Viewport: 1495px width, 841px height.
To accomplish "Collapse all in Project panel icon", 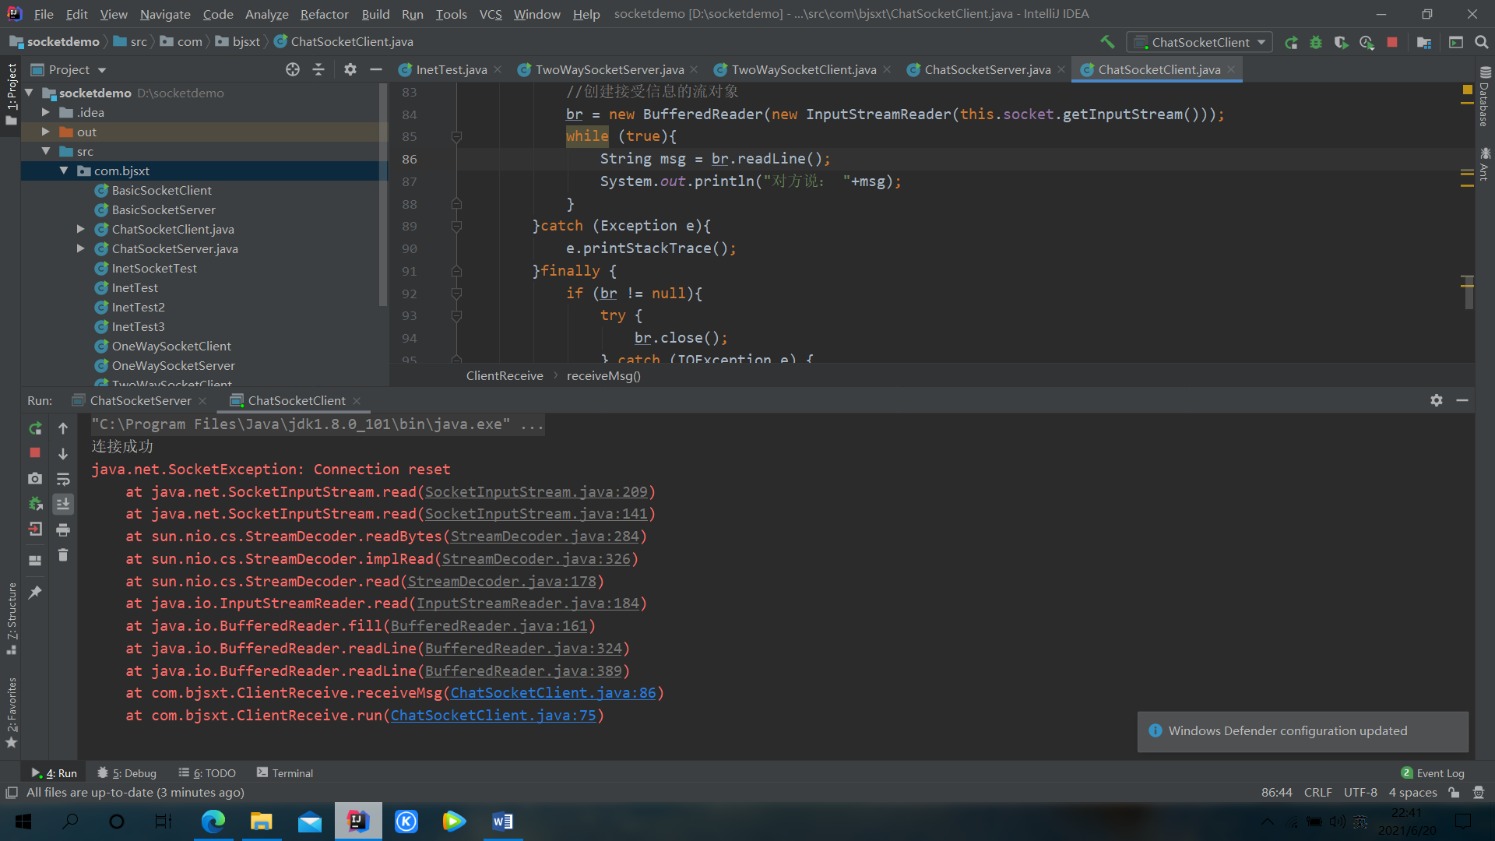I will (x=318, y=69).
